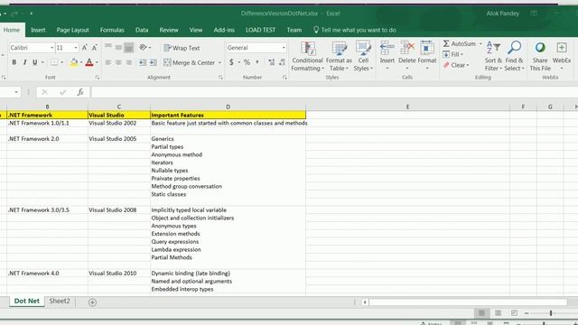This screenshot has height=325, width=578.
Task: Open the font size dropdown
Action: click(76, 48)
